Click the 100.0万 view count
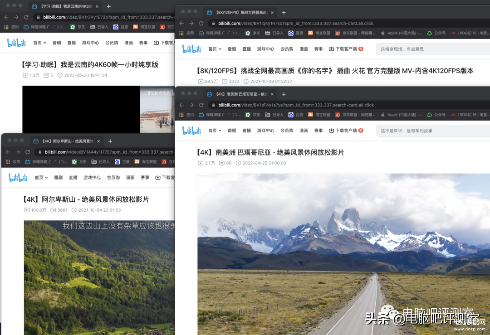 tap(35, 210)
